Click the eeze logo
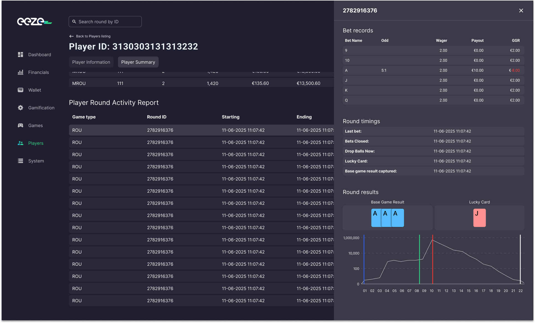This screenshot has width=535, height=323. [x=34, y=21]
